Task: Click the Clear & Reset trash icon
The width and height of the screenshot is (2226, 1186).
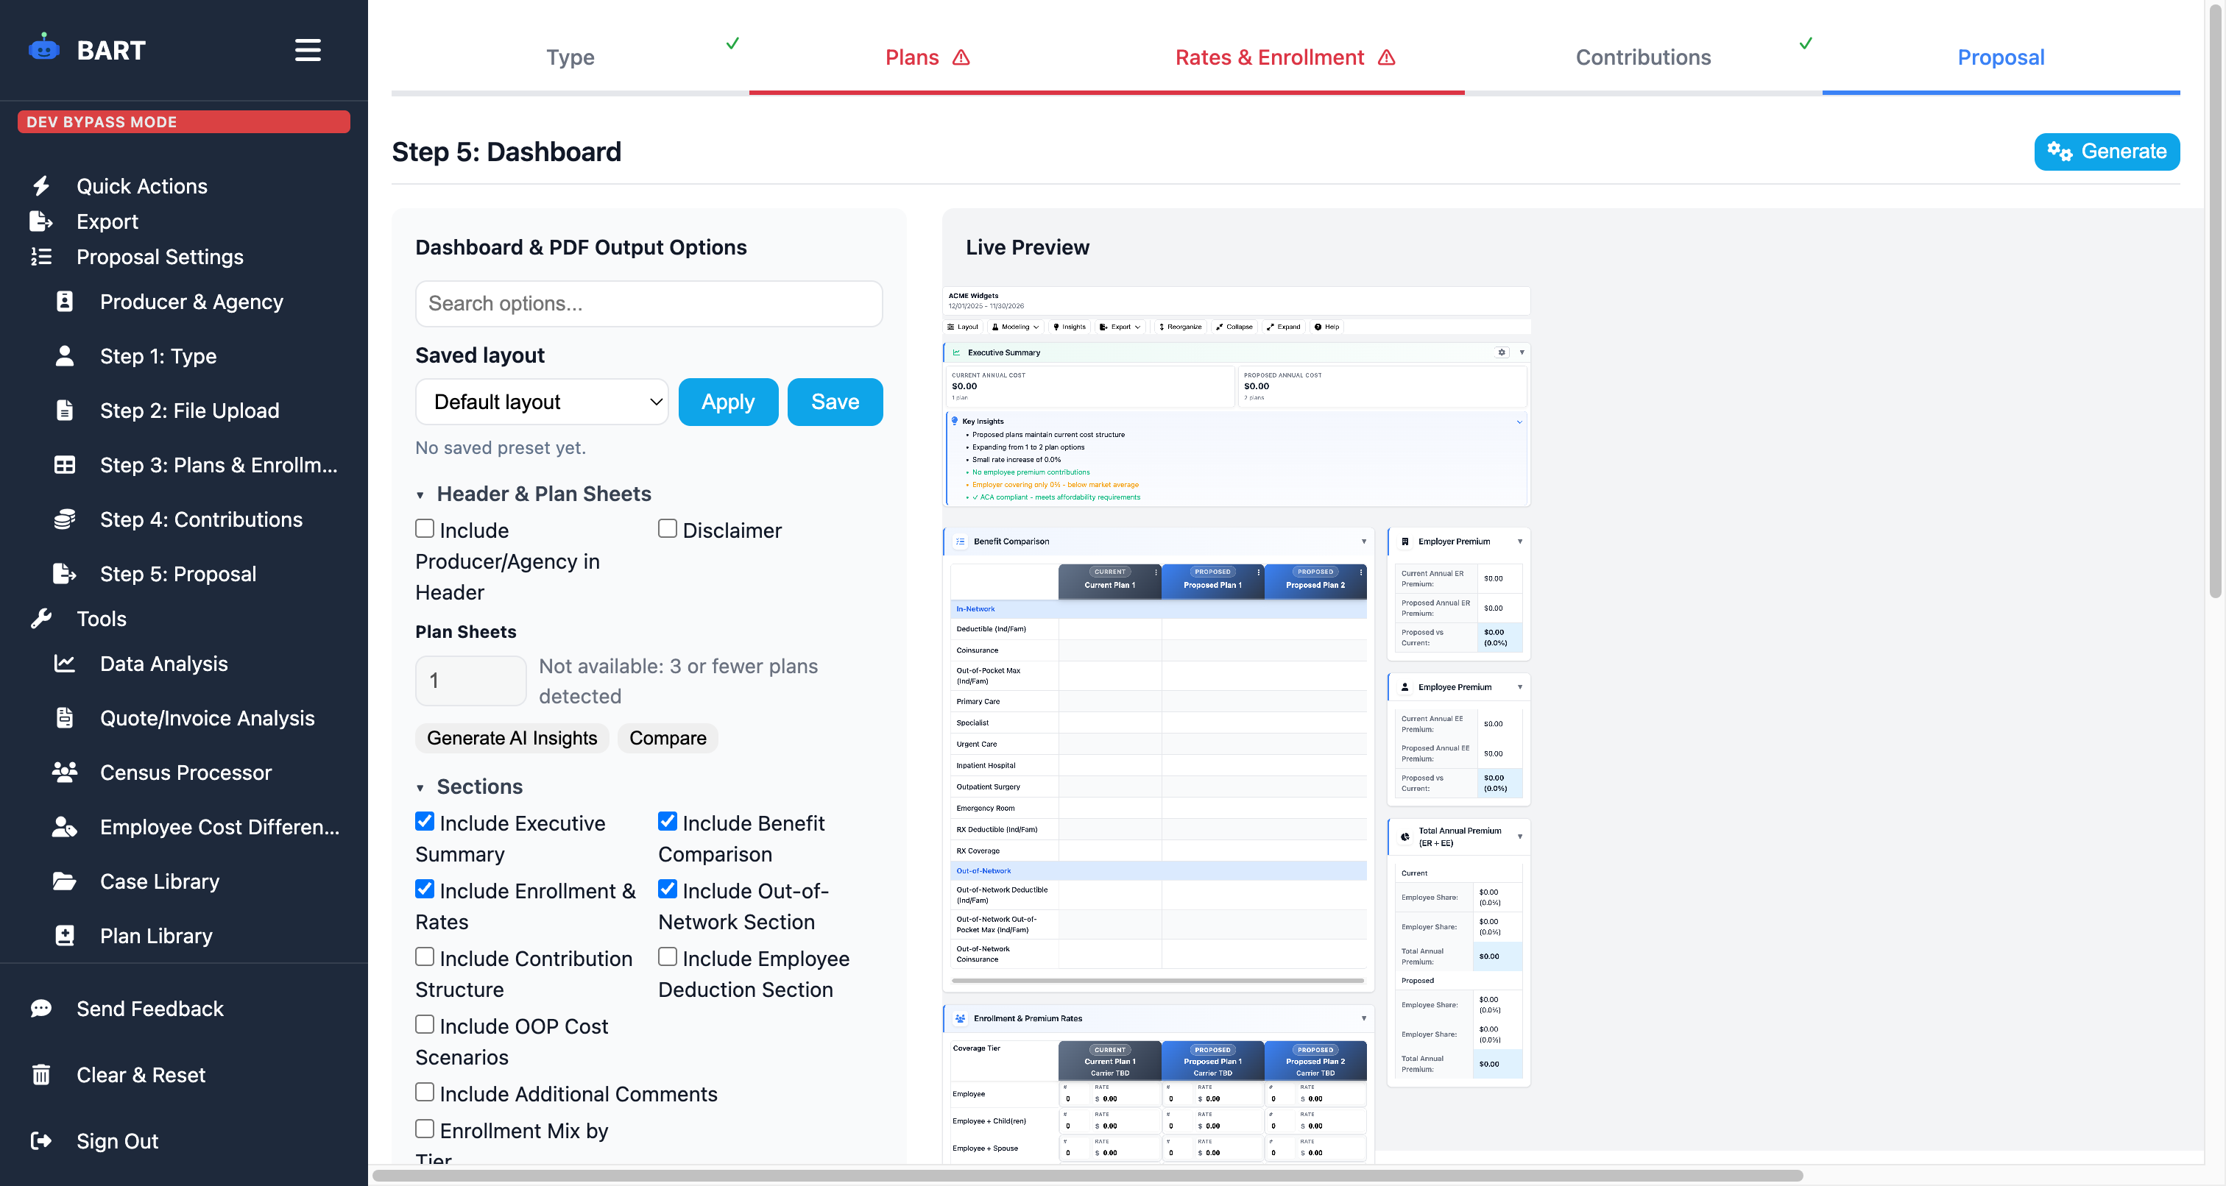Action: pos(40,1075)
